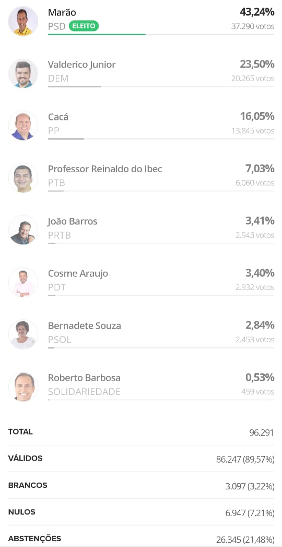Click Cosme Araujo's candidate photo

coord(23,282)
